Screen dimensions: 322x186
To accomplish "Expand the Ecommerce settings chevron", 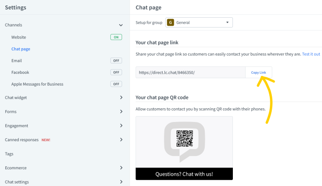I will click(x=121, y=168).
